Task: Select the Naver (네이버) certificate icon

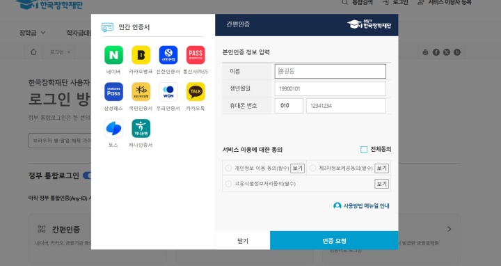Action: (x=113, y=55)
